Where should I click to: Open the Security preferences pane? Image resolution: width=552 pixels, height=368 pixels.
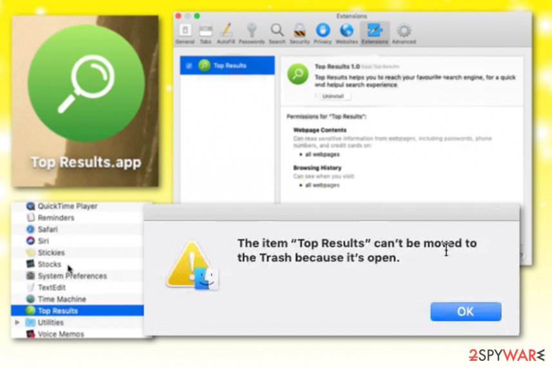point(300,34)
